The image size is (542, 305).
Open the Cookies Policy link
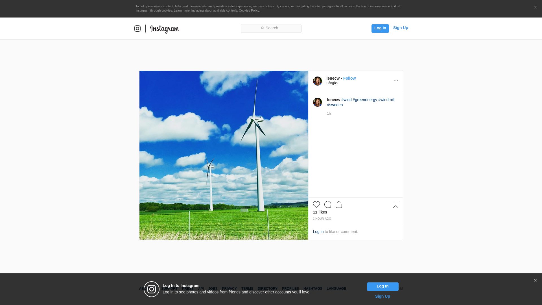(x=249, y=10)
